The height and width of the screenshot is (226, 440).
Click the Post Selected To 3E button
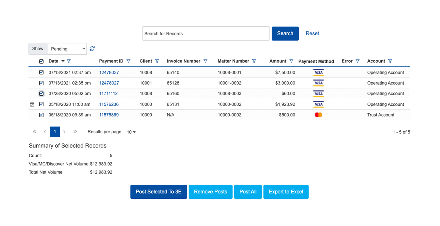[x=158, y=192]
